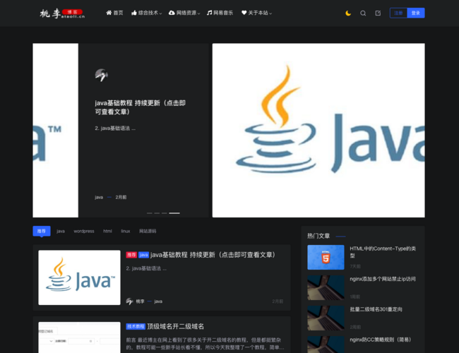Click the red 推荐 tag on first article
Viewport: 459px width, 353px height.
click(131, 255)
